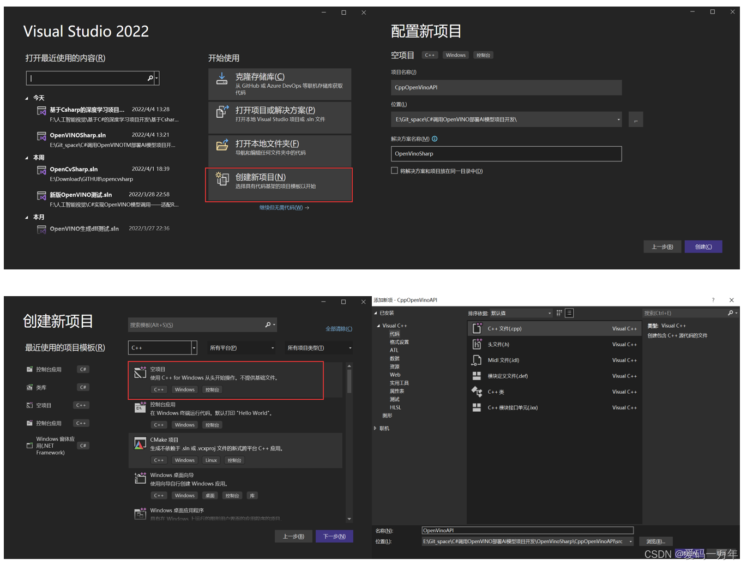
Task: Switch item templates to medium icons view
Action: (x=558, y=313)
